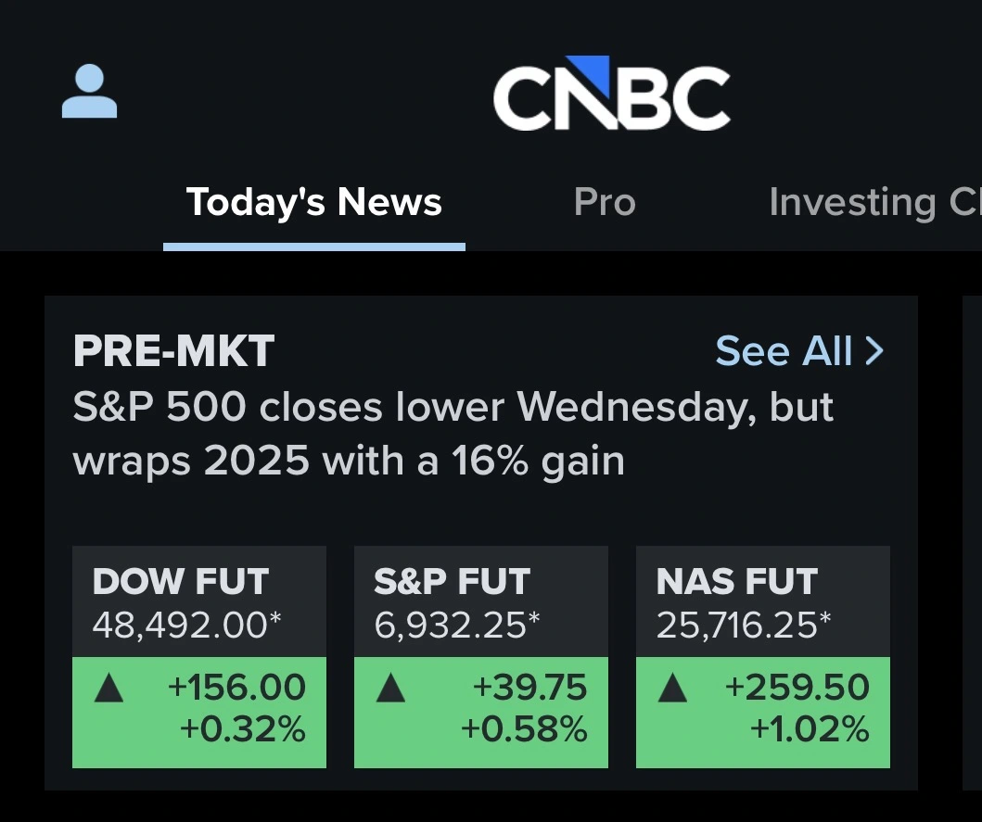Open the user profile icon
The image size is (982, 822).
click(x=89, y=92)
